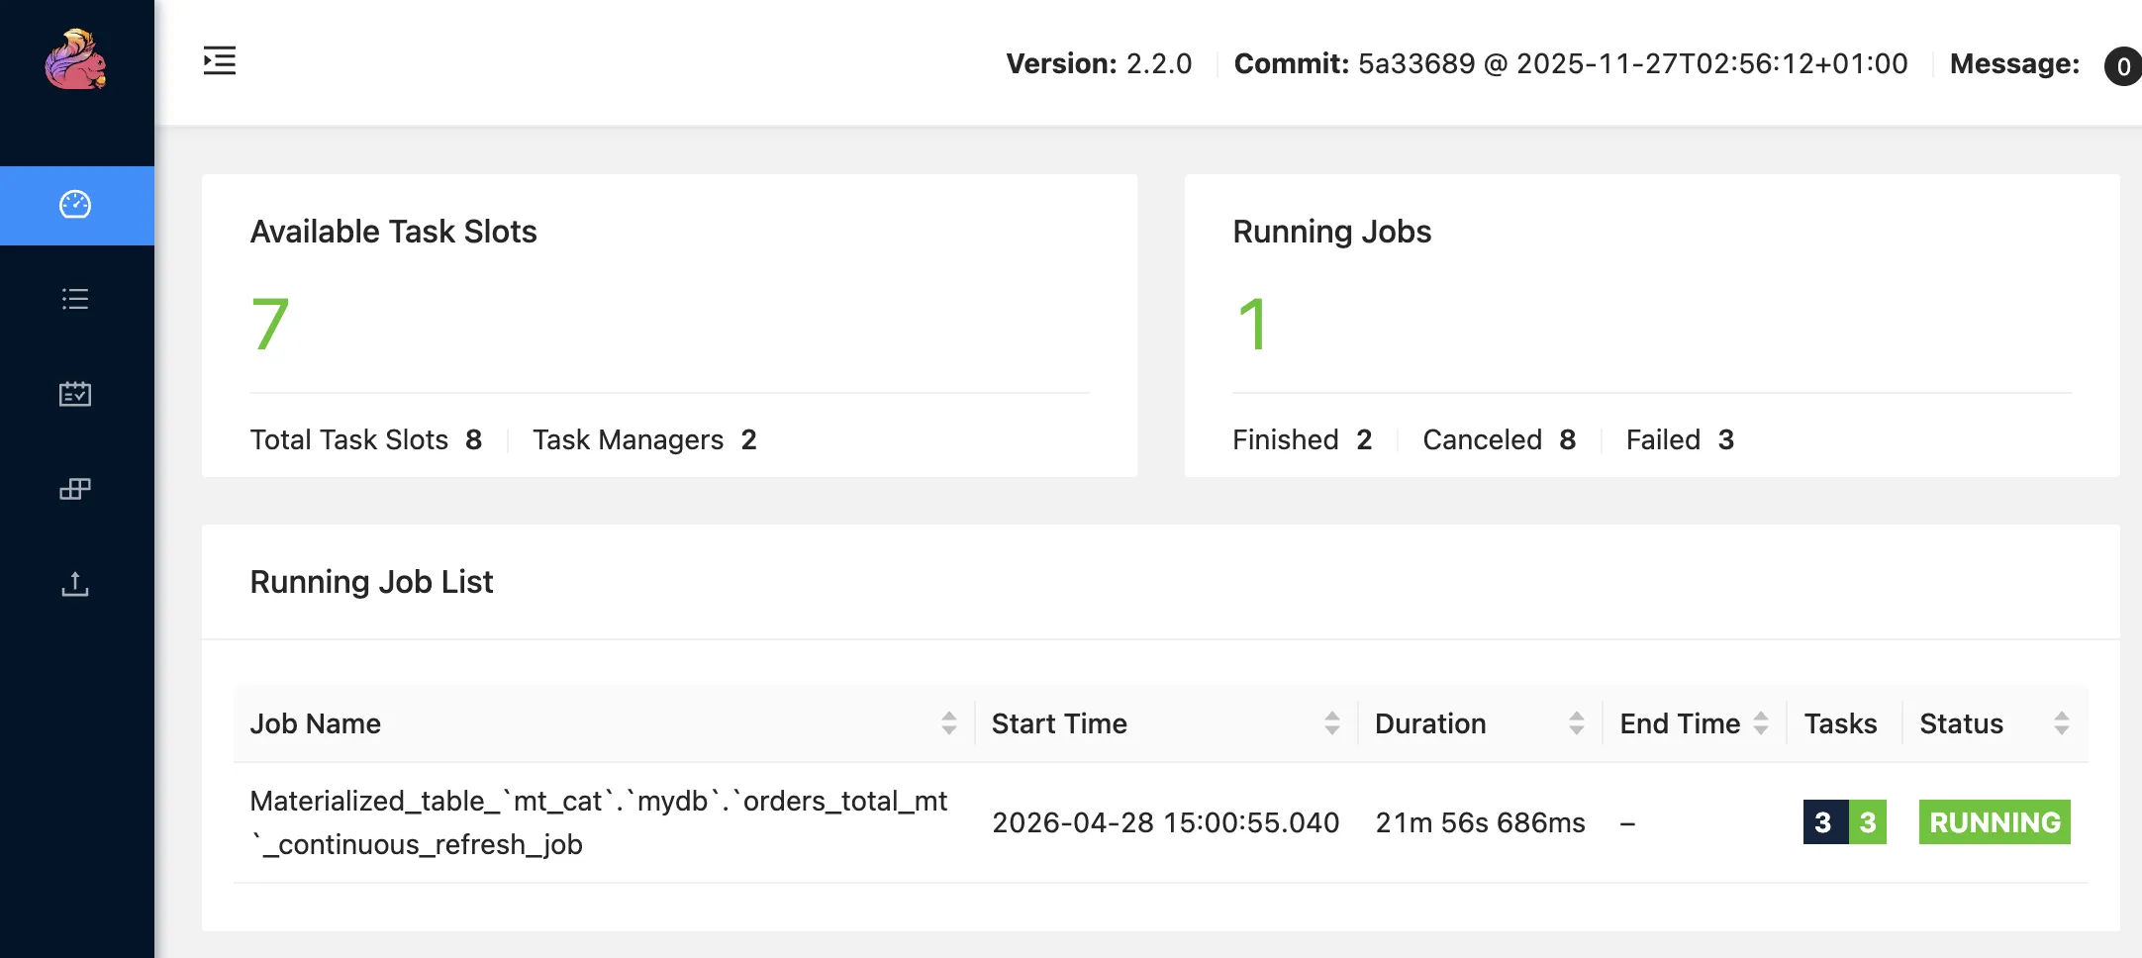Collapse the navigation sidebar
The image size is (2142, 958).
point(219,61)
